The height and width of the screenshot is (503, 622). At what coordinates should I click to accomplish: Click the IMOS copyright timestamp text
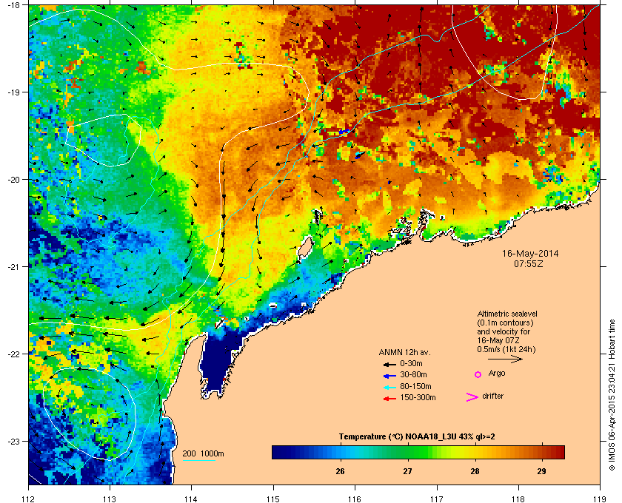point(611,395)
